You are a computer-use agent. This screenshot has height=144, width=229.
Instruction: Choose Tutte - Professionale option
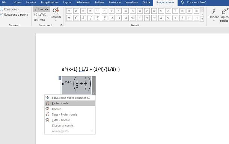tap(70, 114)
